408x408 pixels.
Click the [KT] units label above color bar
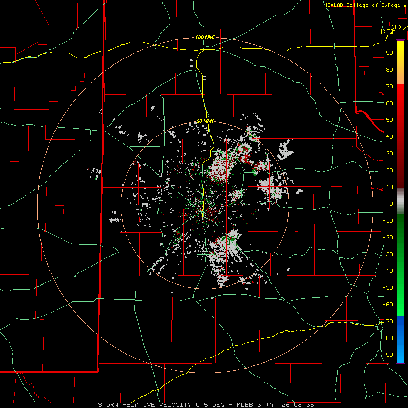[387, 31]
